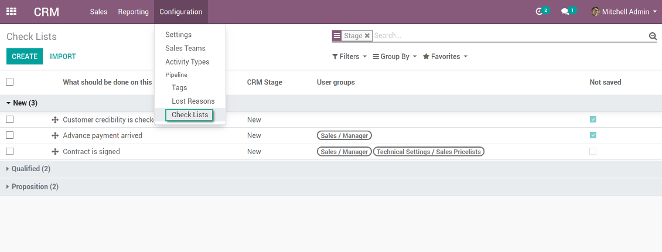Click the CREATE button
This screenshot has width=662, height=252.
25,57
